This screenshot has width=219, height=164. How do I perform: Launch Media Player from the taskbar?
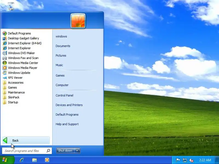tap(47, 160)
